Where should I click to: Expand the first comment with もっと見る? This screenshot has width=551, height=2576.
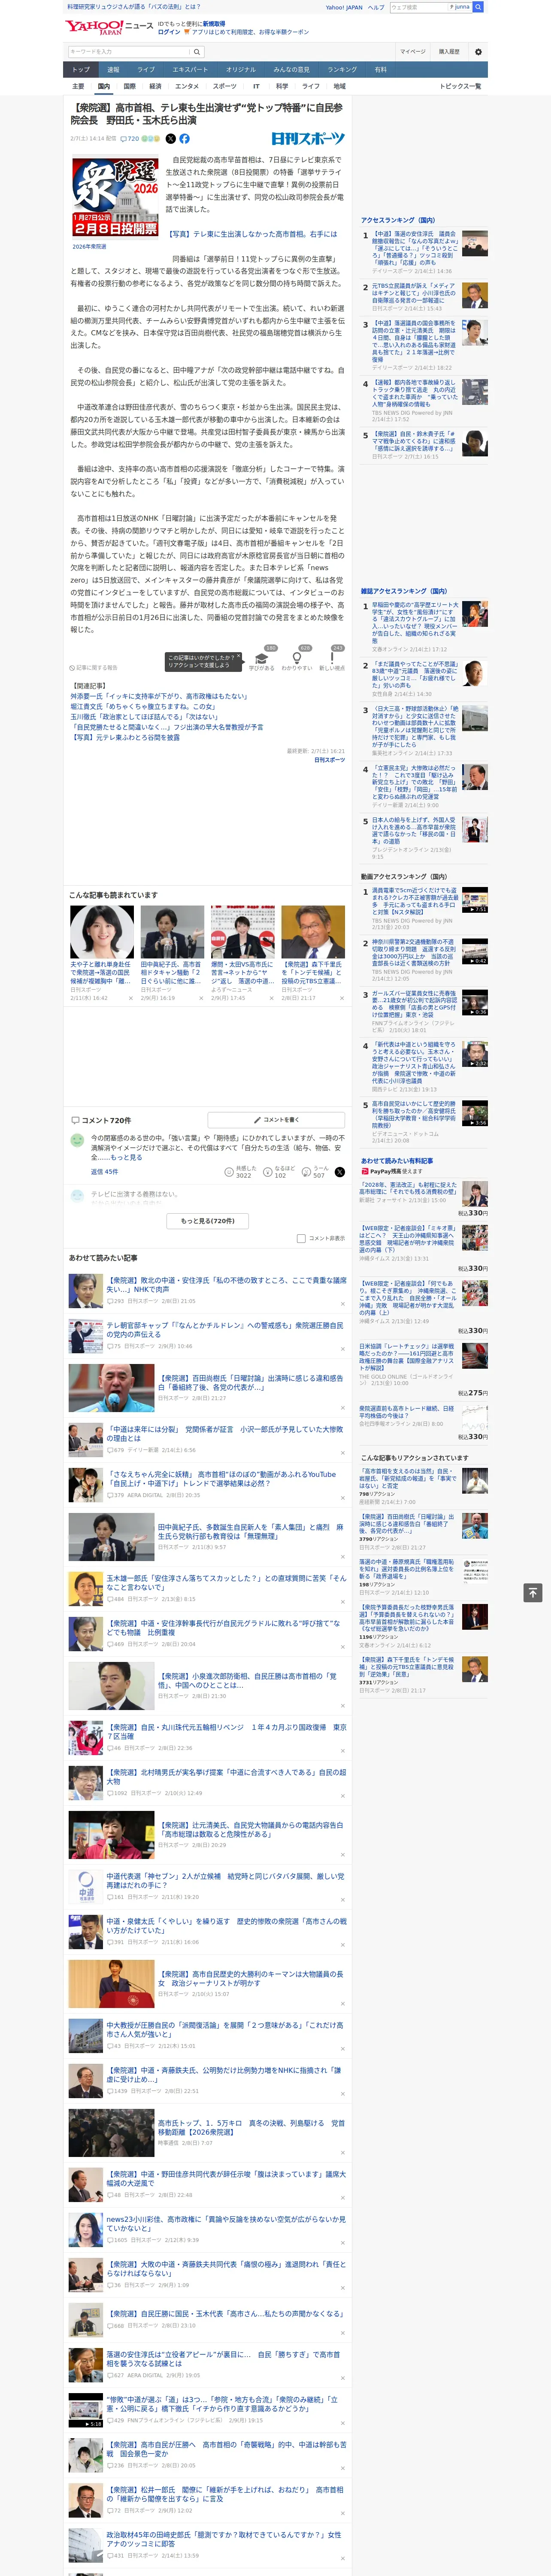(x=127, y=1158)
